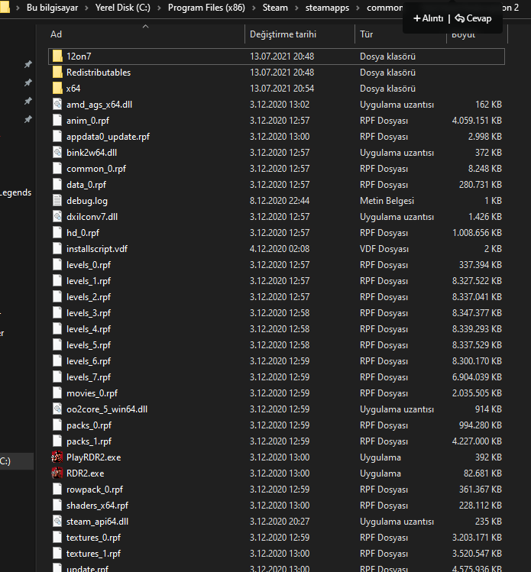Image resolution: width=531 pixels, height=572 pixels.
Task: Click the steam_api64.dll file icon
Action: pos(57,522)
